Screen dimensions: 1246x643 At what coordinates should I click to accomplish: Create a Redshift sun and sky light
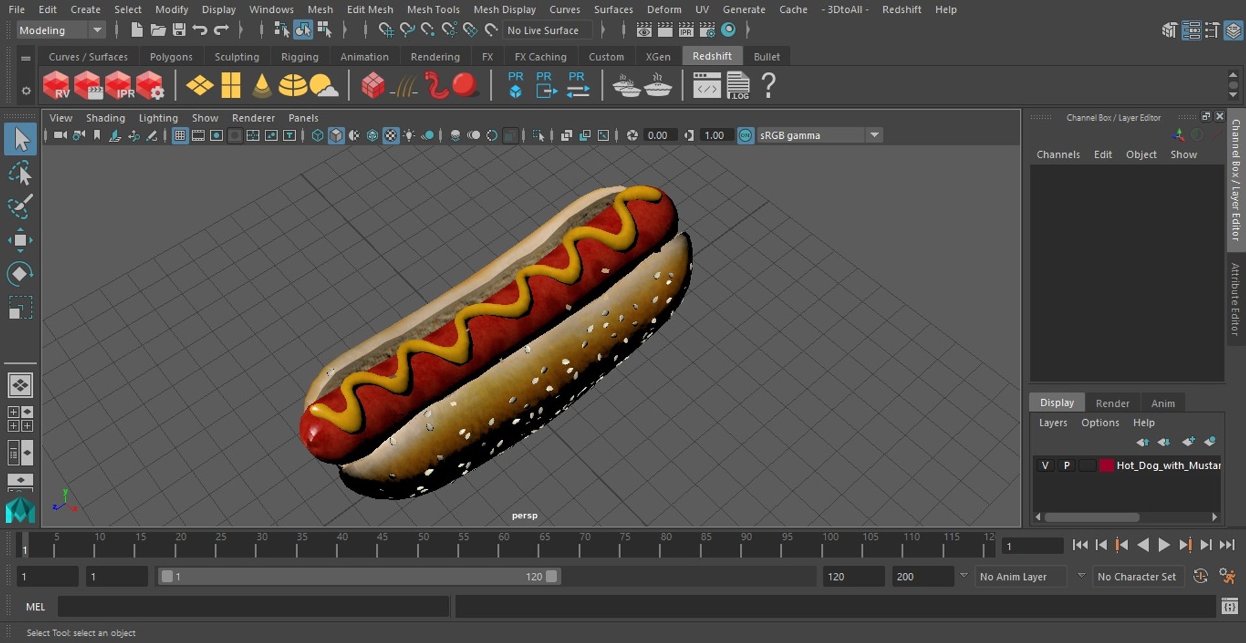click(x=324, y=85)
